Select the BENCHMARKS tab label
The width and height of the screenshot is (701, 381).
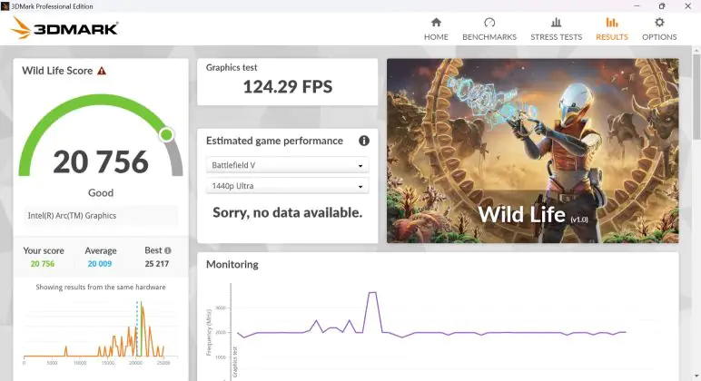[x=489, y=37]
